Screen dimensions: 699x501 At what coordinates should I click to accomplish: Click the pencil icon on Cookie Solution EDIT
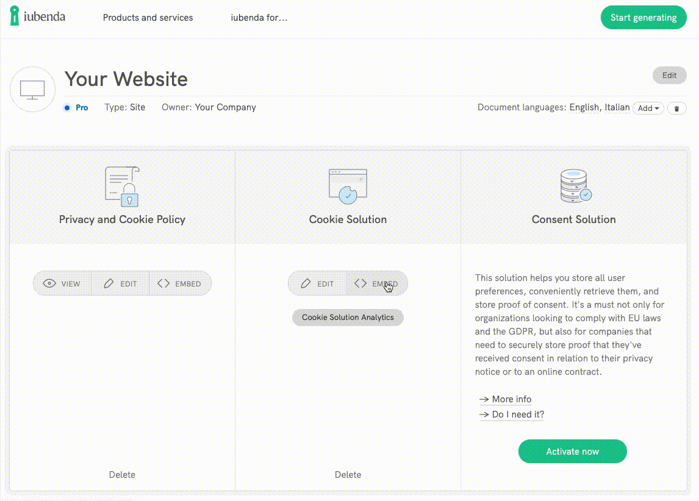pyautogui.click(x=306, y=283)
